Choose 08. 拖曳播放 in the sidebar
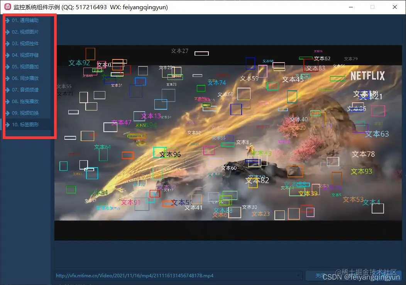 click(x=25, y=102)
